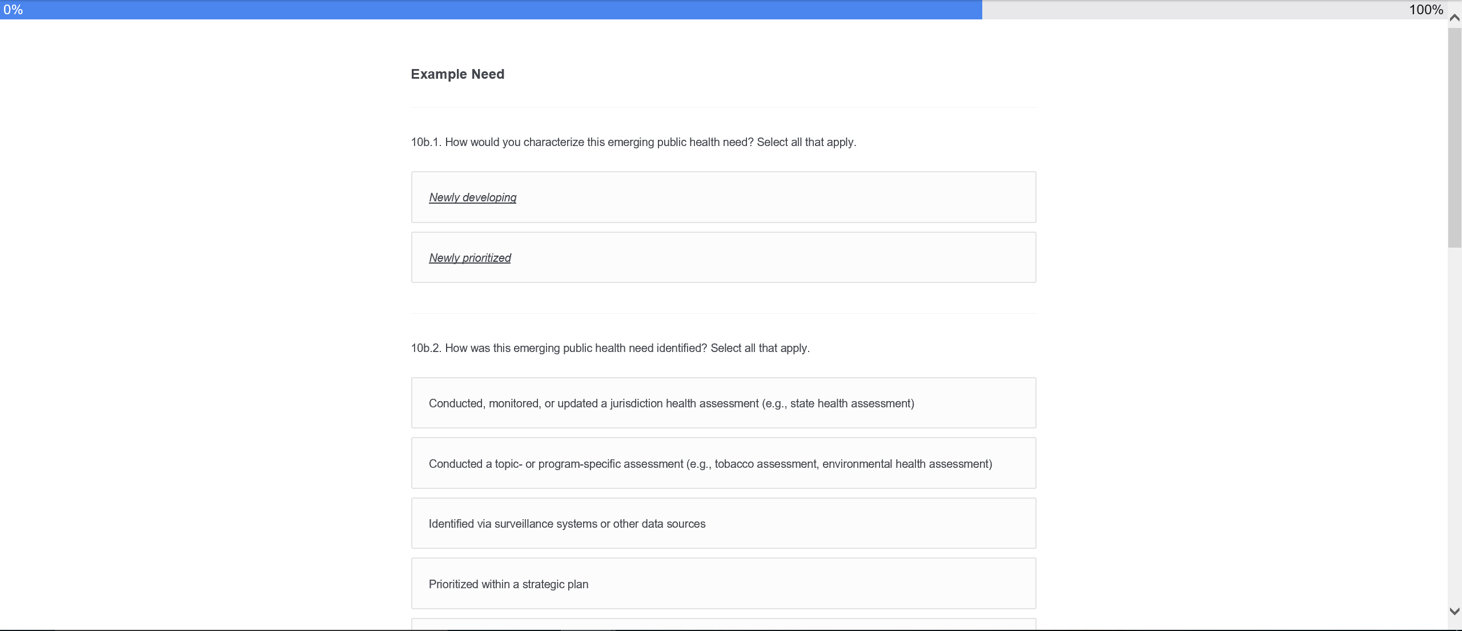Check the jurisdiction health assessment option
1462x631 pixels.
(723, 403)
